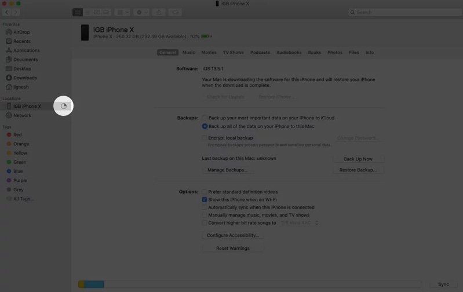The height and width of the screenshot is (292, 463).
Task: Switch to the TV Shows tab
Action: click(x=234, y=53)
